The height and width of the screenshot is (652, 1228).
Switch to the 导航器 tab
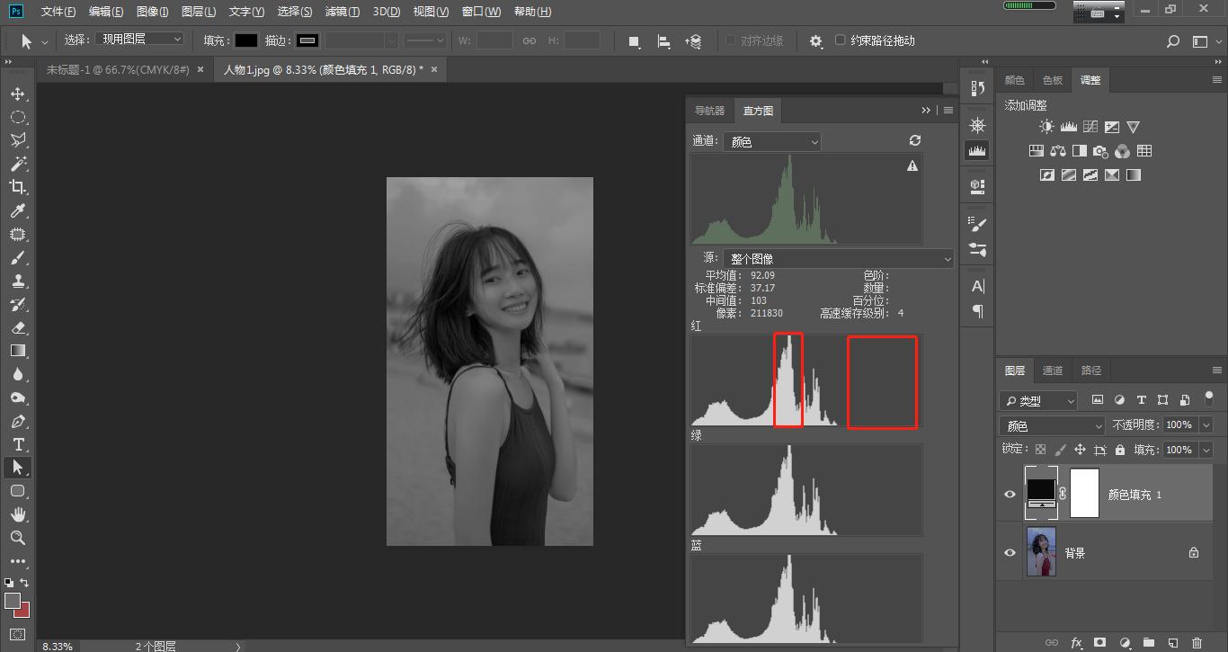pos(709,111)
